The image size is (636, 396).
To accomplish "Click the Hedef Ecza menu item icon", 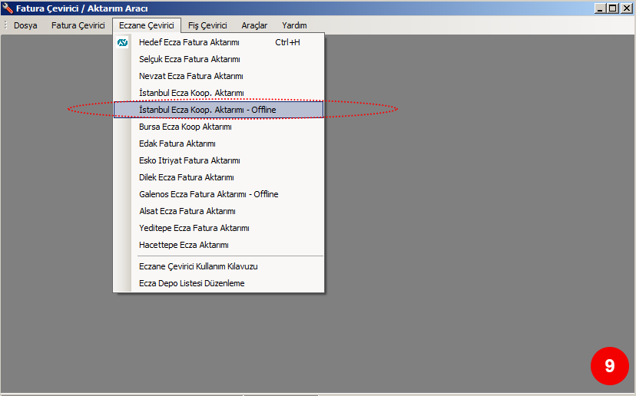I will click(x=122, y=42).
